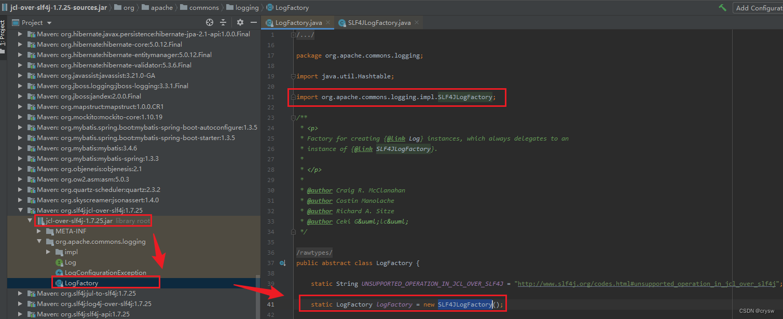Viewport: 783px width, 319px height.
Task: Click the Maven hibernate-validator library icon
Action: click(31, 65)
